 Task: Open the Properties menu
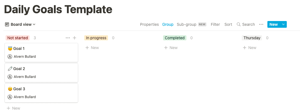point(149,24)
